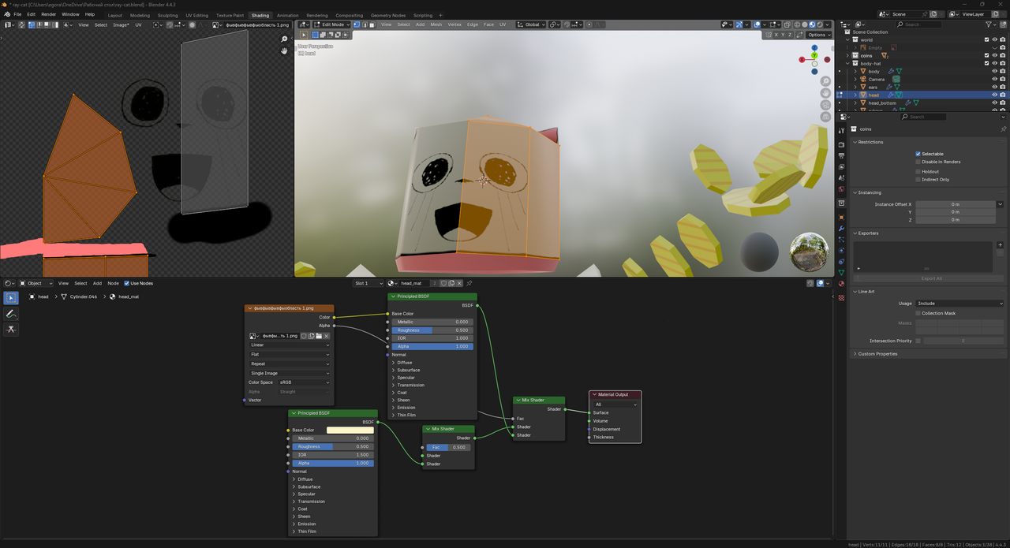
Task: Click the Options button in viewport
Action: pos(817,35)
